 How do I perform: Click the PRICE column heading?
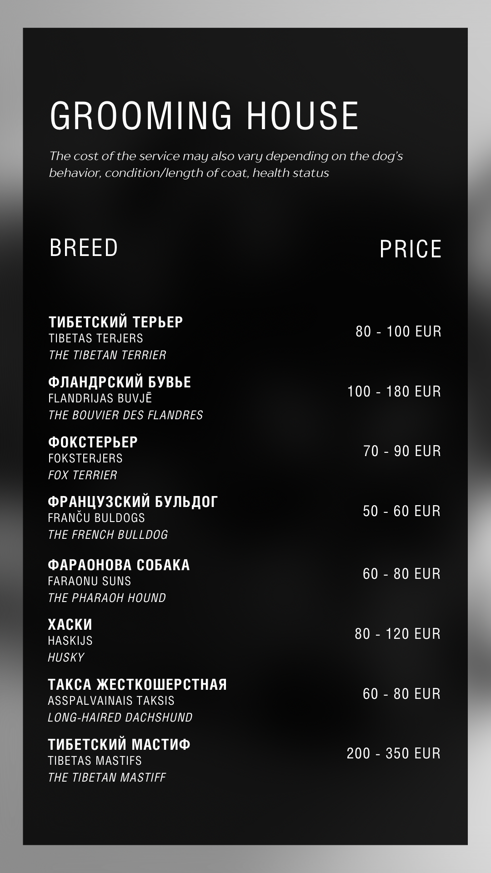(410, 249)
